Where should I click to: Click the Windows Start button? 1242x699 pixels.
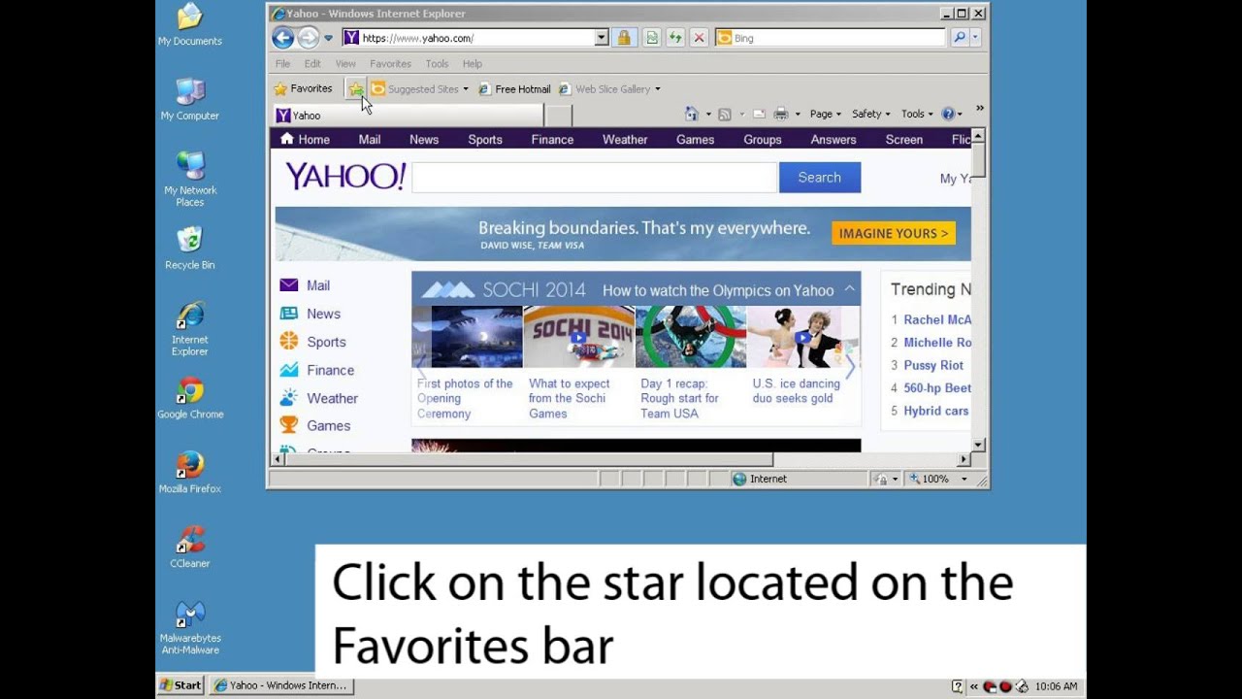point(181,685)
